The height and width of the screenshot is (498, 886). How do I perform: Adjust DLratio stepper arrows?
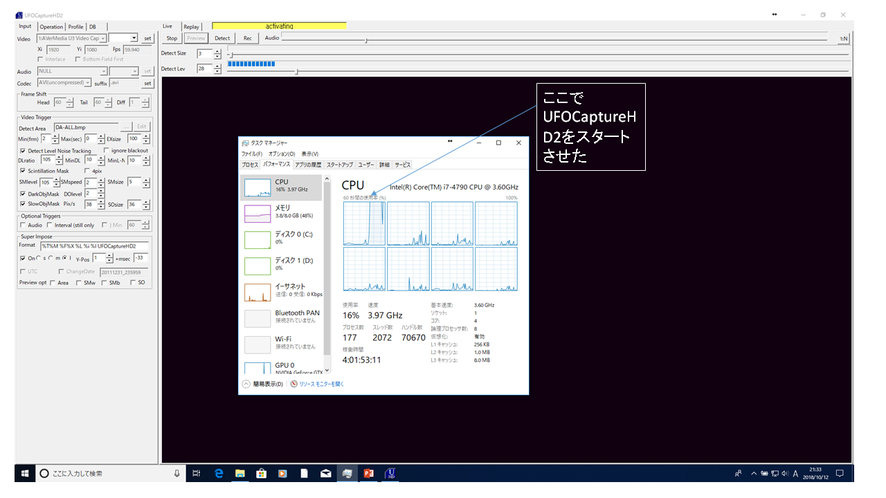point(57,160)
